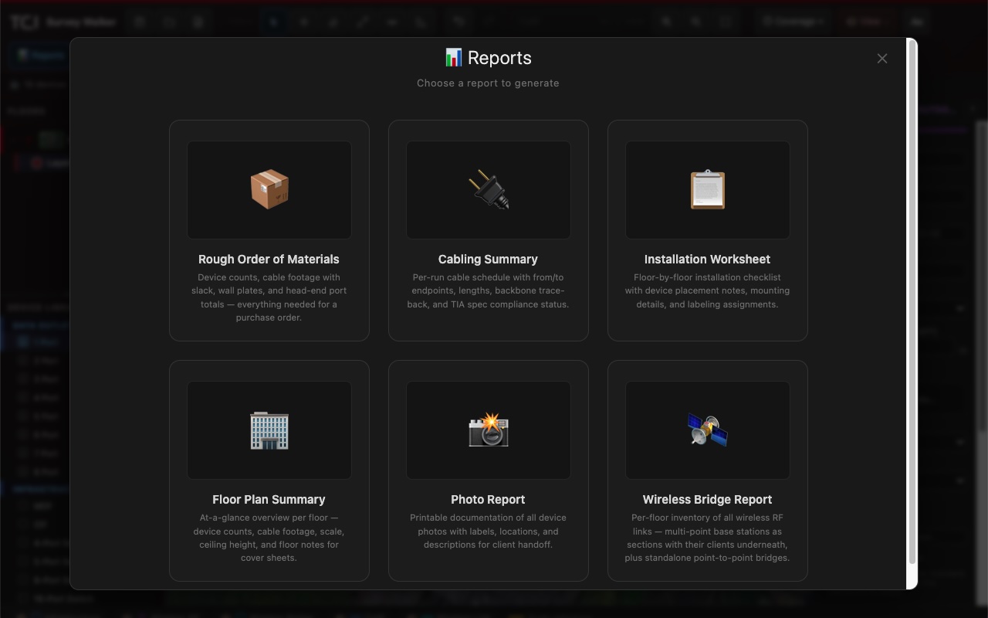Screen dimensions: 988x618
Task: Open the Installation Worksheet report
Action: (708, 230)
